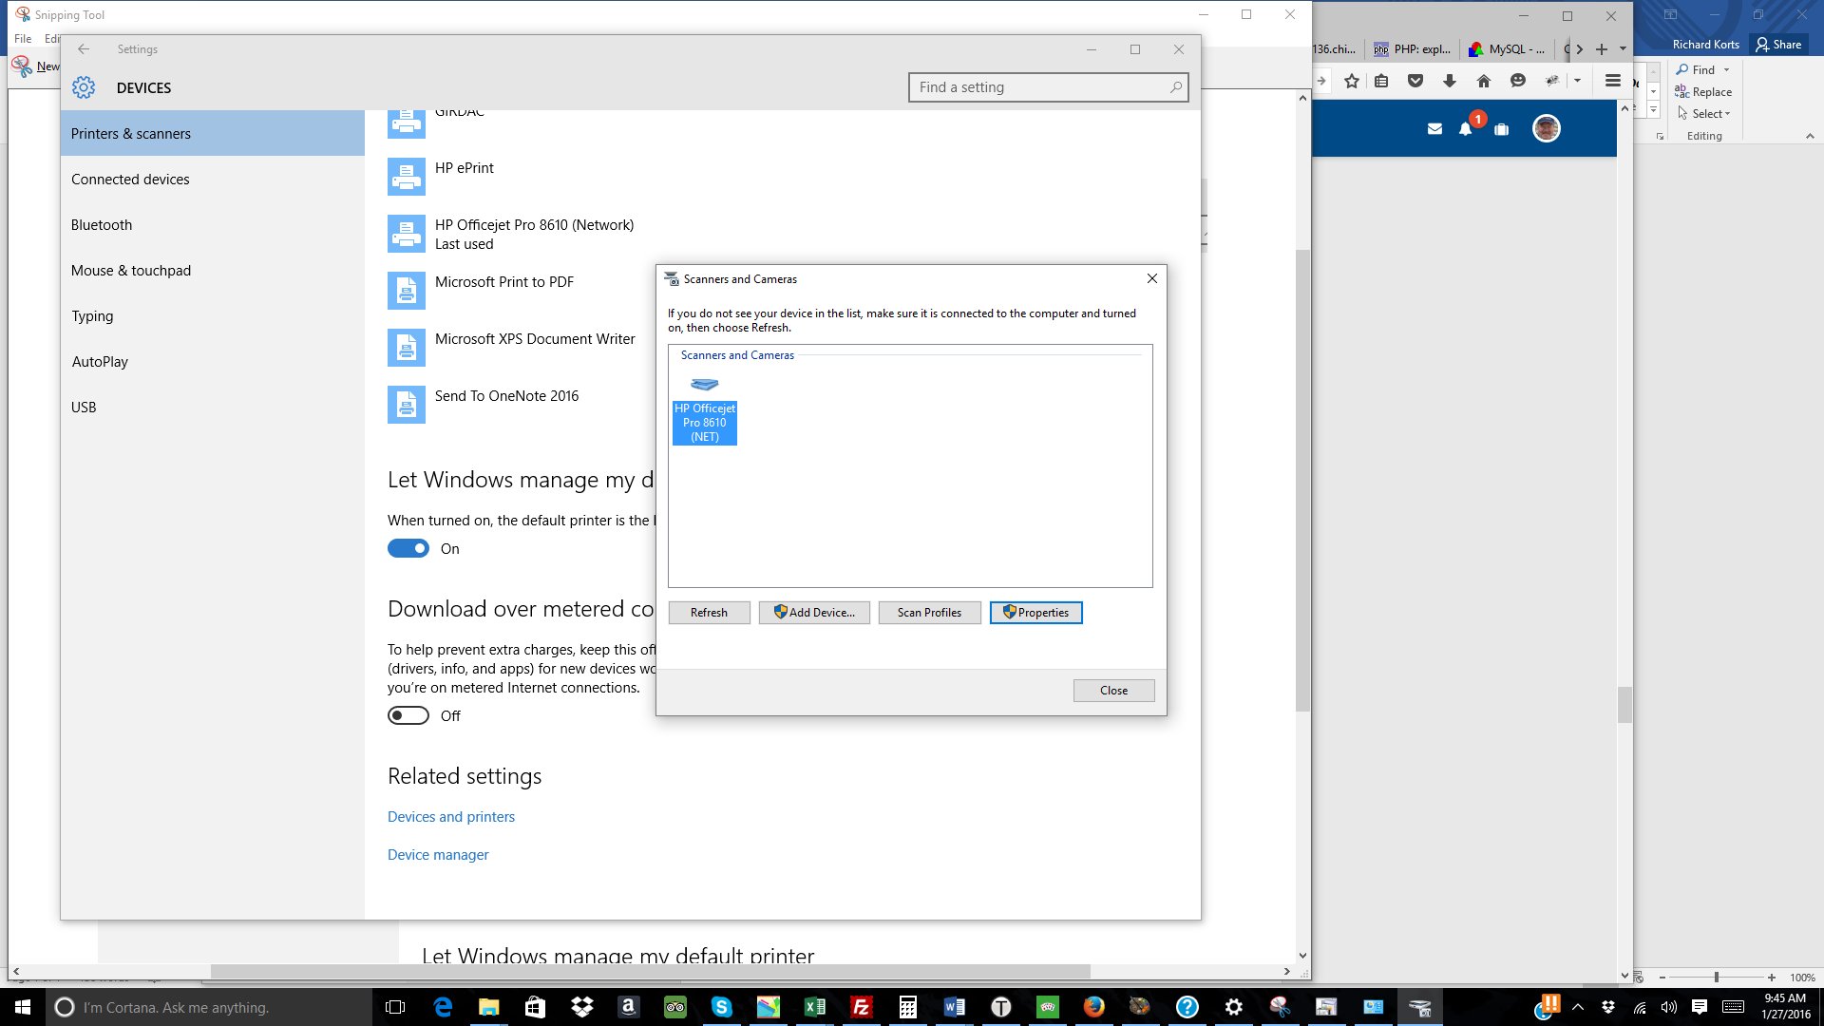Viewport: 1824px width, 1026px height.
Task: Click the Scan Profiles button
Action: click(929, 613)
